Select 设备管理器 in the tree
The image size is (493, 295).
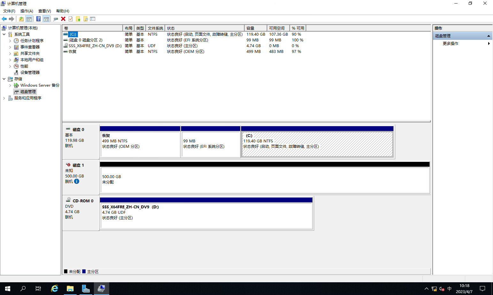coord(30,73)
